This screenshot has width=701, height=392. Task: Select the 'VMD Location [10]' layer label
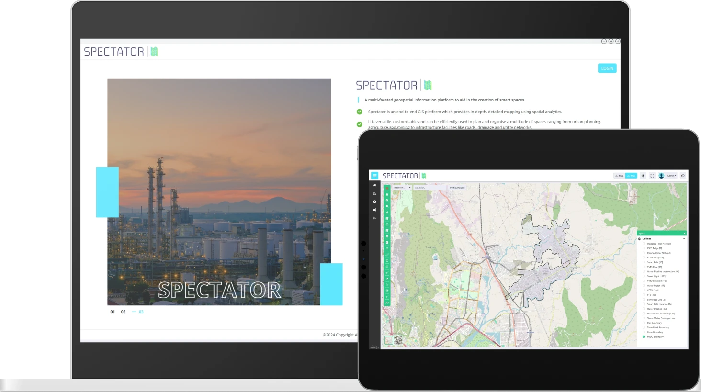point(656,281)
